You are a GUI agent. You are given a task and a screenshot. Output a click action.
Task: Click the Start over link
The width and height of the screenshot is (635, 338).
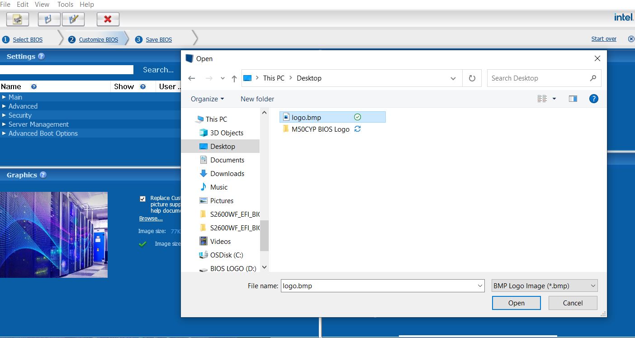[x=603, y=39]
